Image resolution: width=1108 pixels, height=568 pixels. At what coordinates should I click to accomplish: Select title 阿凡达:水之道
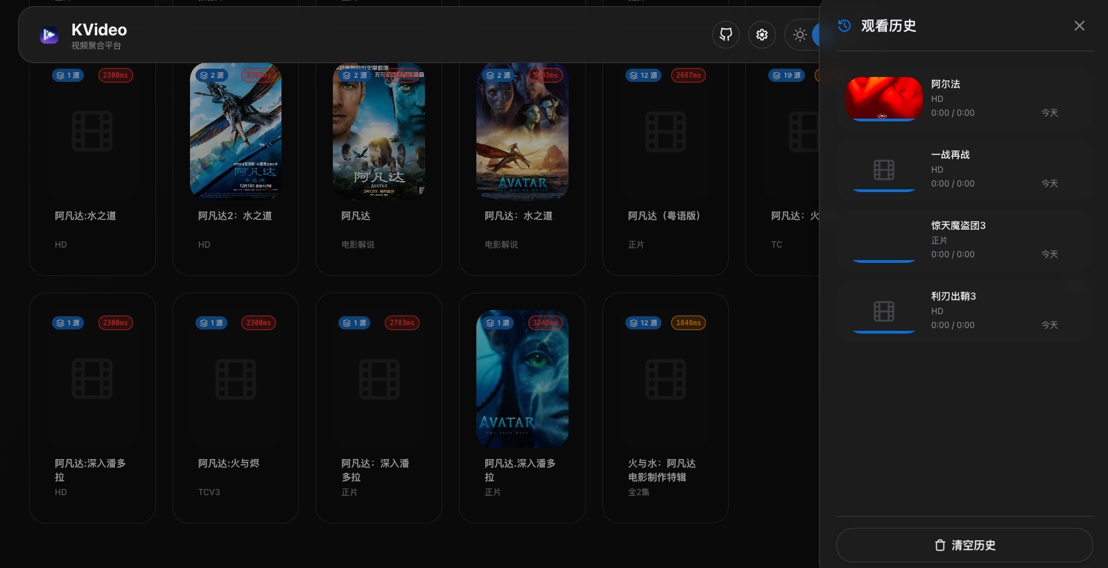coord(85,216)
